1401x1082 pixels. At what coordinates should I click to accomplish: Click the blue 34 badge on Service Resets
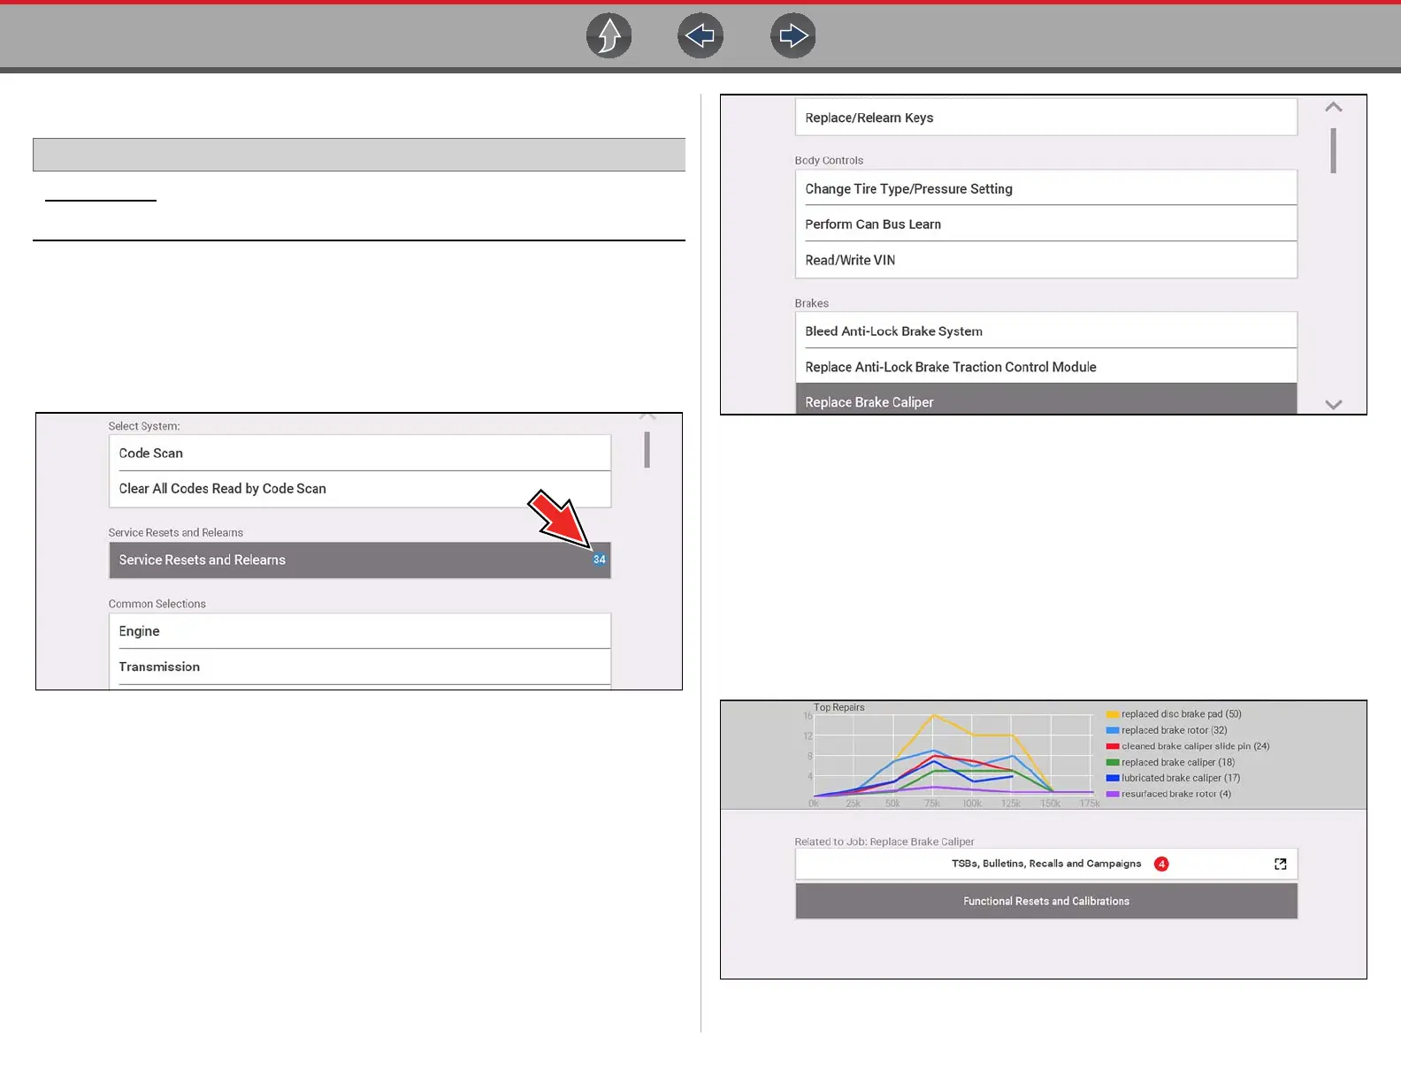point(599,560)
